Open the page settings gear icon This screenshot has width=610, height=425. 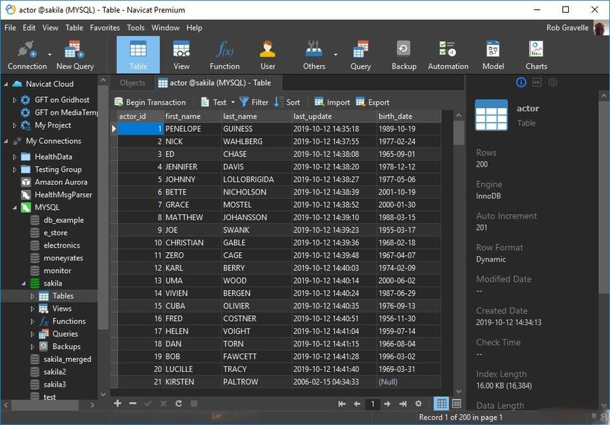click(418, 404)
